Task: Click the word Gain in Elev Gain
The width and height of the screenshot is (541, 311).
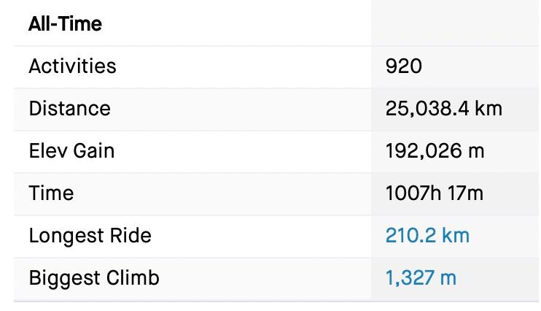Action: pos(93,151)
